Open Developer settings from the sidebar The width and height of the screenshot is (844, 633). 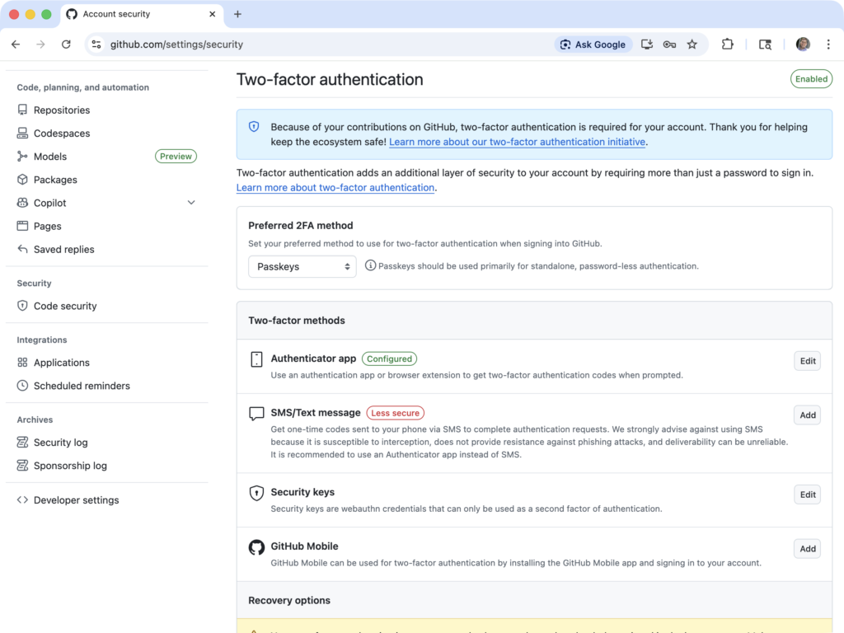[x=77, y=499]
